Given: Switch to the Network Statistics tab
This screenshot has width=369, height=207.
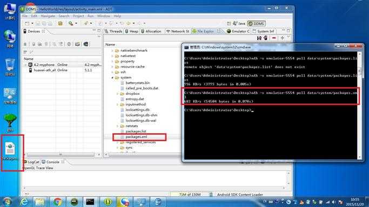Looking at the screenshot, I should pos(177,31).
